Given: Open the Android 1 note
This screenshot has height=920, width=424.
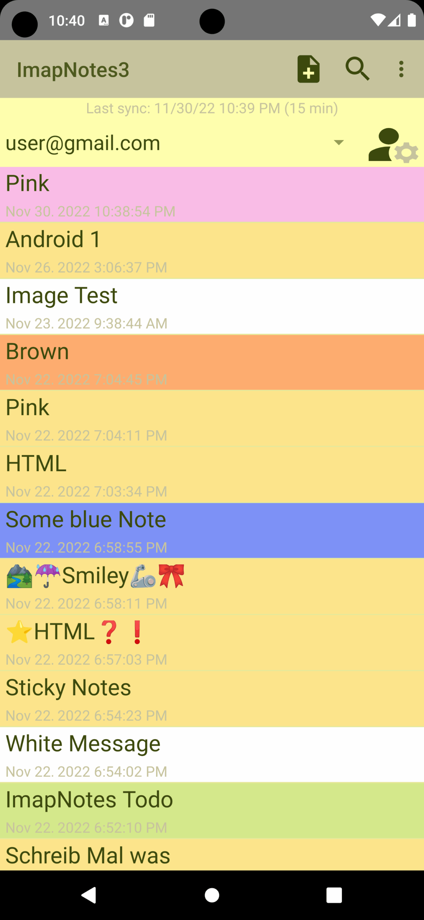Looking at the screenshot, I should pyautogui.click(x=212, y=250).
